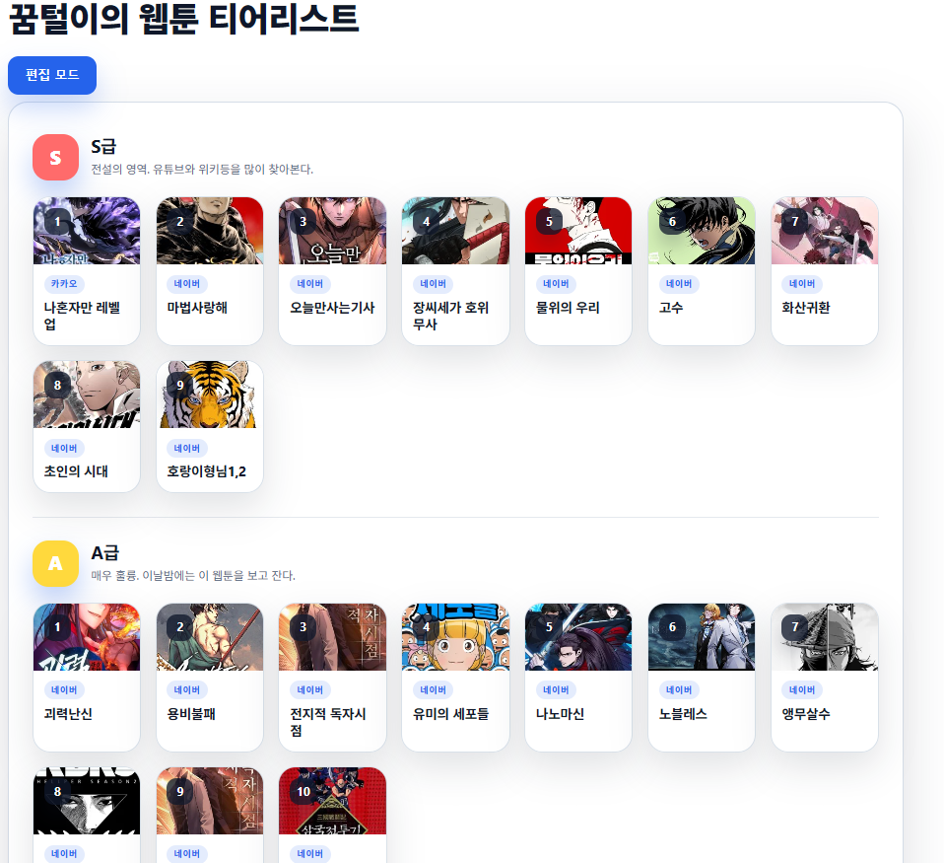This screenshot has height=863, width=944.
Task: Click the 편집 모드 button
Action: (x=52, y=75)
